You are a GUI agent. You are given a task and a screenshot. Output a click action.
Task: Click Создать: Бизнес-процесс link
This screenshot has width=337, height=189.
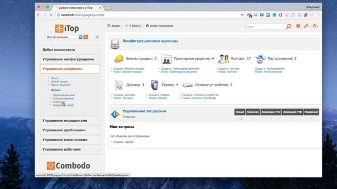(128, 69)
